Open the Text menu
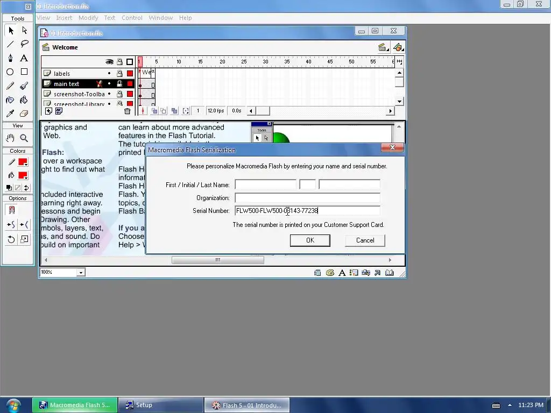 click(110, 18)
